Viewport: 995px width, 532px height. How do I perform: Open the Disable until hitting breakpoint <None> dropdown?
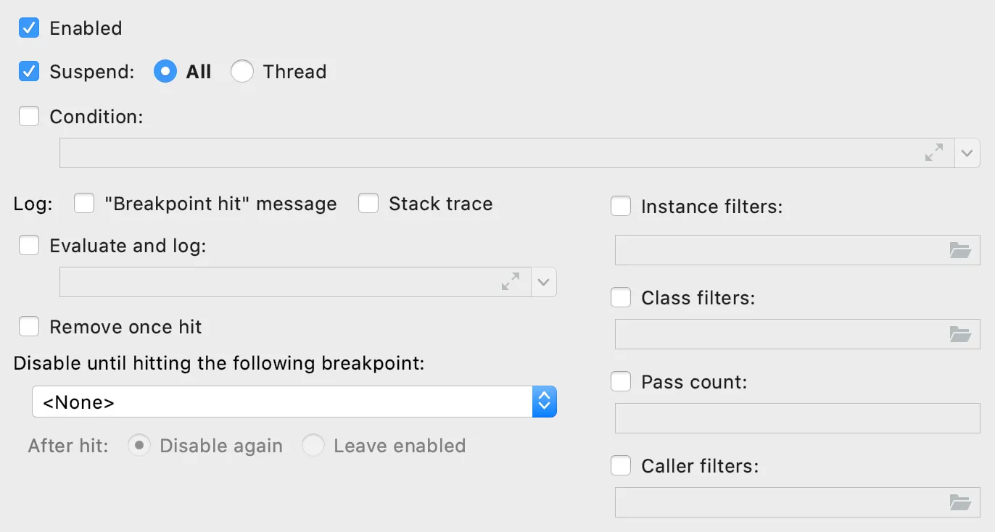(x=294, y=402)
